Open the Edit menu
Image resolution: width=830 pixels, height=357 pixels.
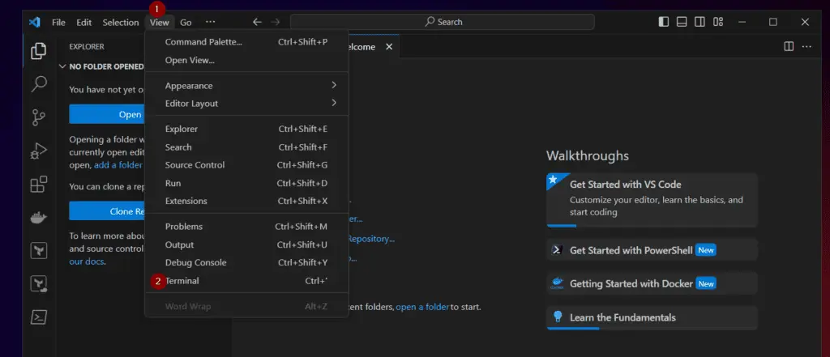[83, 22]
